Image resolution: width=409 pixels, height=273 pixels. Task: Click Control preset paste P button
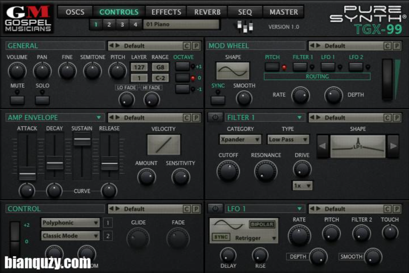pos(196,209)
